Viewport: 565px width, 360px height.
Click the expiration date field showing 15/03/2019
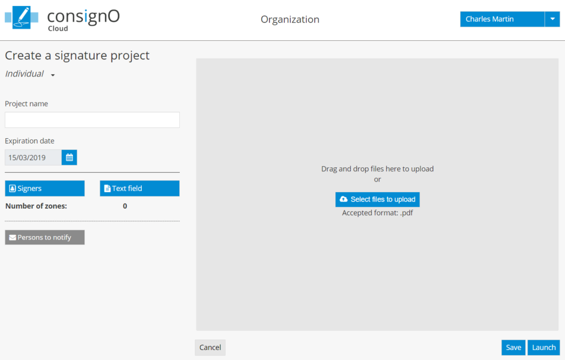(32, 157)
